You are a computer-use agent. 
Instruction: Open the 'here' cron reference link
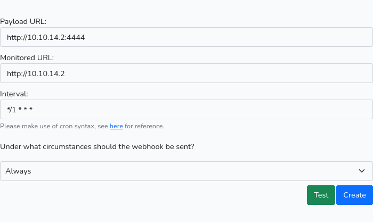tap(116, 126)
